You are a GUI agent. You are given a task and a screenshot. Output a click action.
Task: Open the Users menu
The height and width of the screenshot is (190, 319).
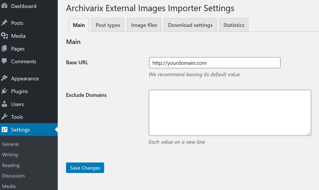[x=29, y=104]
